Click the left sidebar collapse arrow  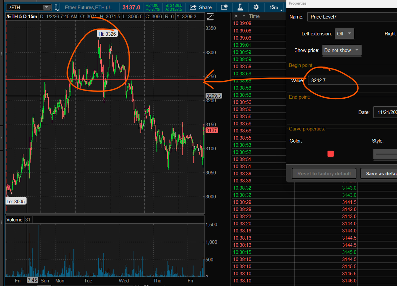tap(2, 138)
